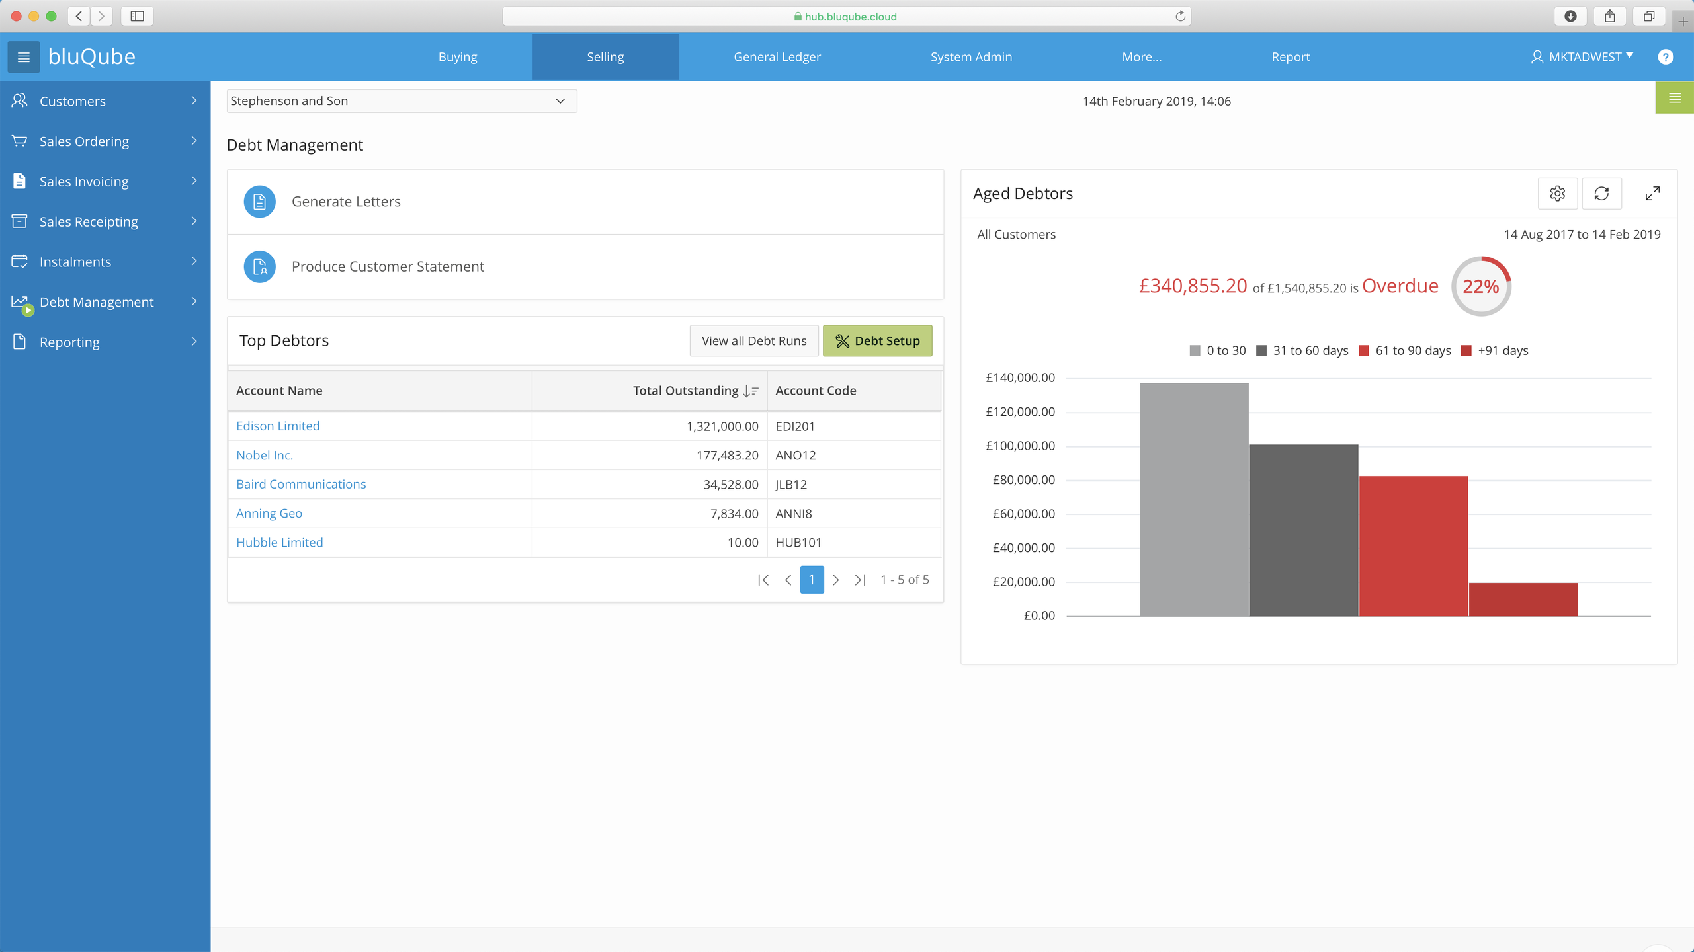Toggle the +91 days legend series
Viewport: 1694px width, 952px height.
1494,351
